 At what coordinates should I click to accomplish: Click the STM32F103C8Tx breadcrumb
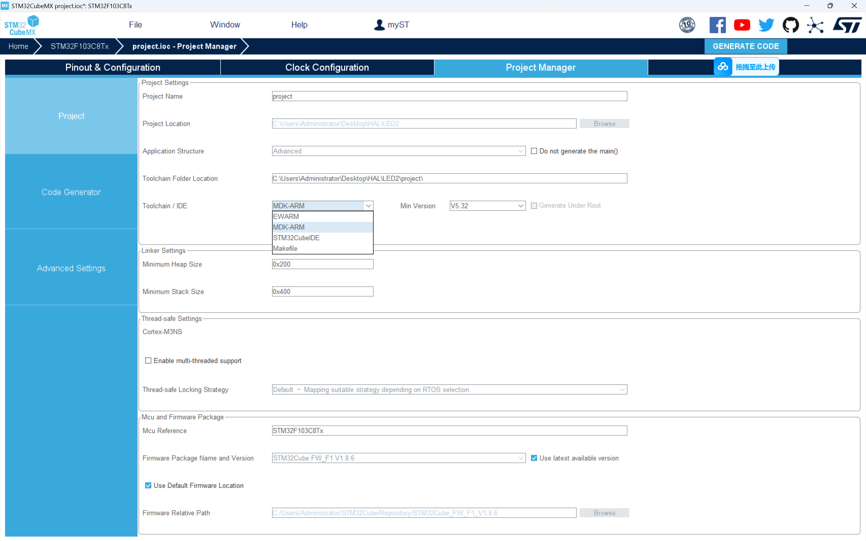click(80, 46)
